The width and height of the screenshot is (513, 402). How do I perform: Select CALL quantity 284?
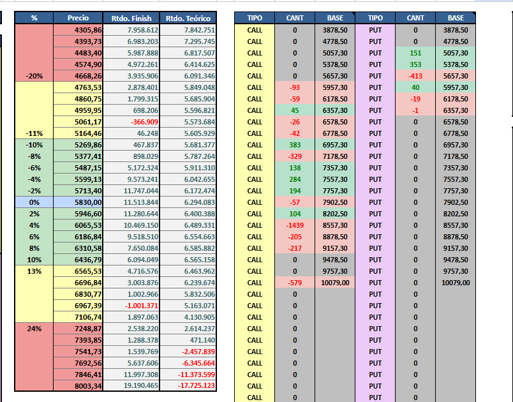(295, 179)
